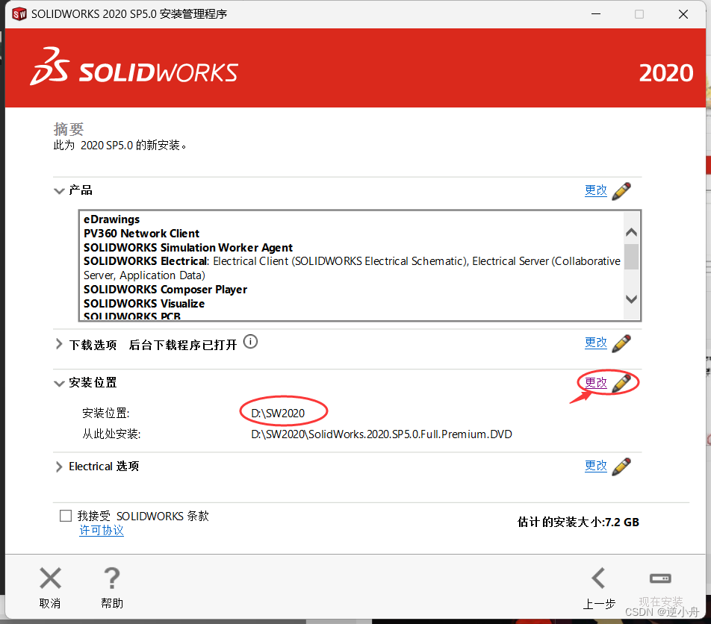
Task: Collapse the 产品 section chevron
Action: (59, 191)
